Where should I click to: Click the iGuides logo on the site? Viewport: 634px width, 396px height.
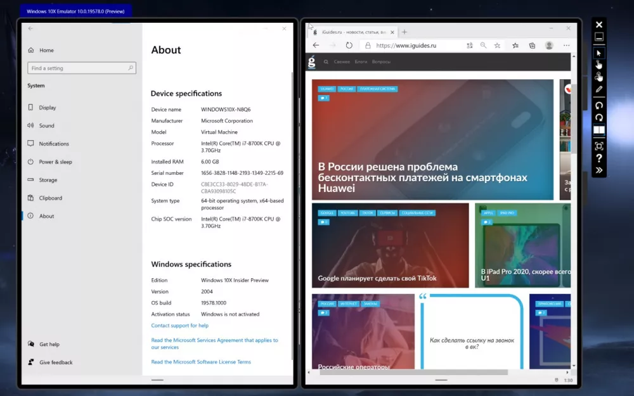tap(311, 62)
